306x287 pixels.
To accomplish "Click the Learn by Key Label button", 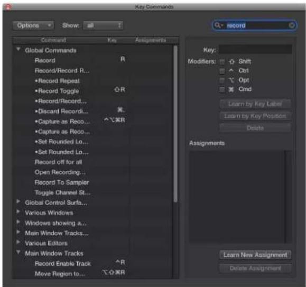I will [x=255, y=104].
